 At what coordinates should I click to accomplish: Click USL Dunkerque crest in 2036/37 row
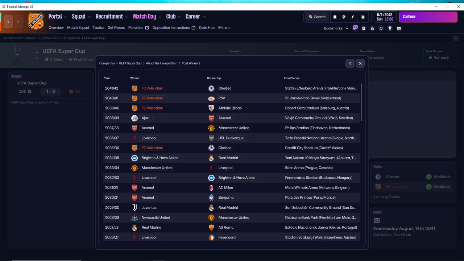(211, 138)
